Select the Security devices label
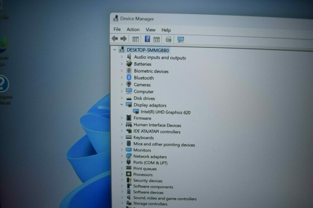The height and width of the screenshot is (208, 313). [x=148, y=181]
